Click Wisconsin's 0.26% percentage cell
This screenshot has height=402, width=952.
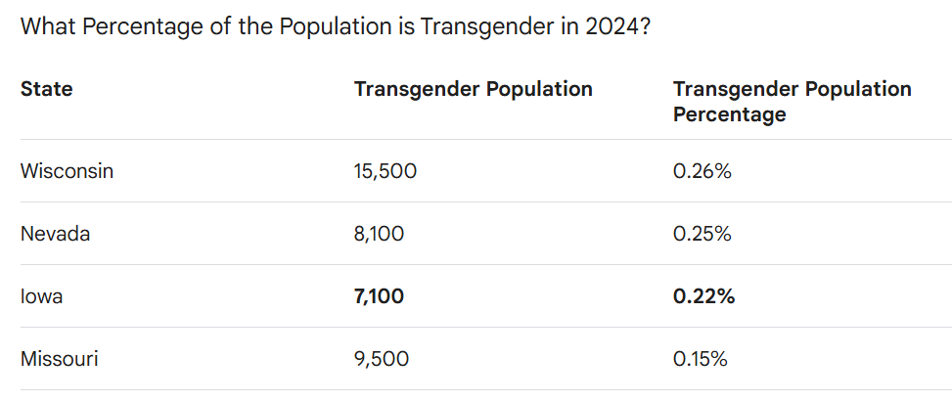[x=702, y=171]
